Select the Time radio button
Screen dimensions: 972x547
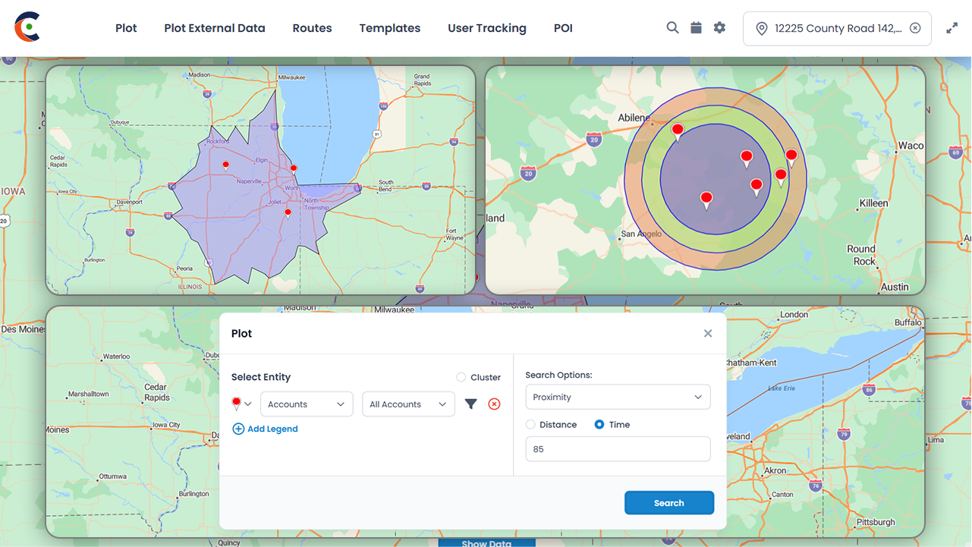coord(599,425)
